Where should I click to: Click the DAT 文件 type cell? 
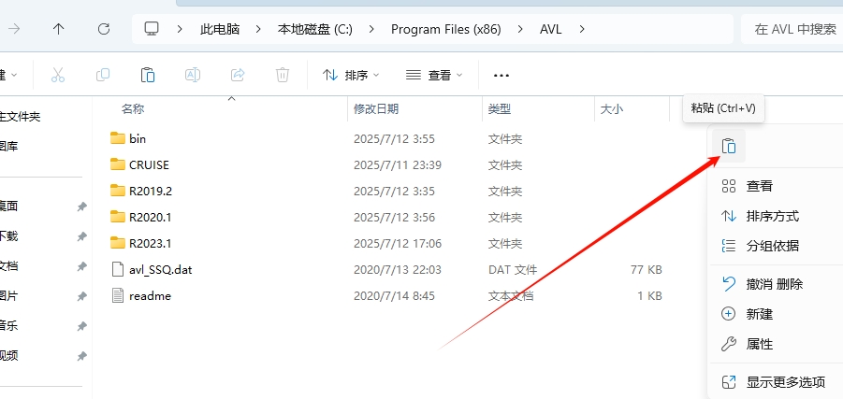point(513,269)
